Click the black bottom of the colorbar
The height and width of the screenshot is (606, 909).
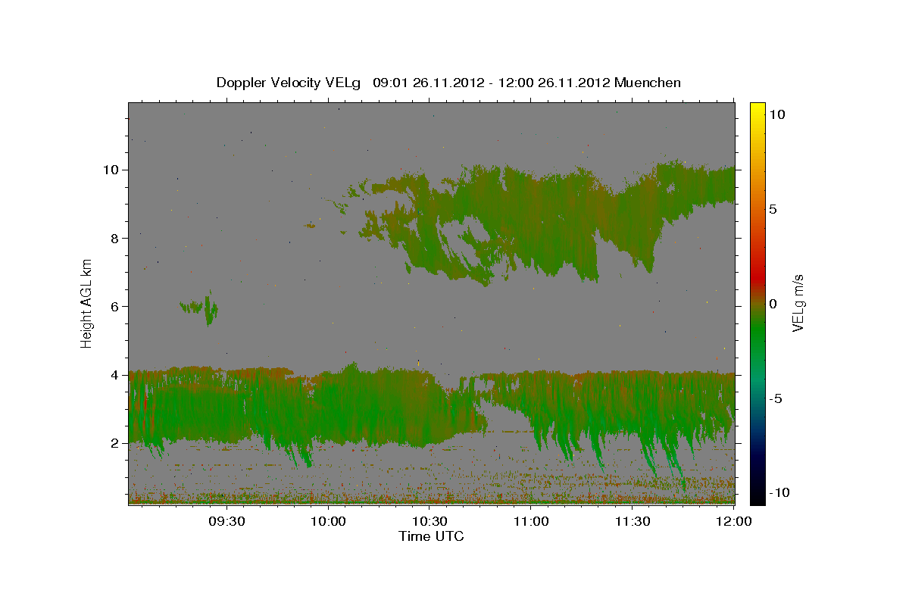point(757,498)
